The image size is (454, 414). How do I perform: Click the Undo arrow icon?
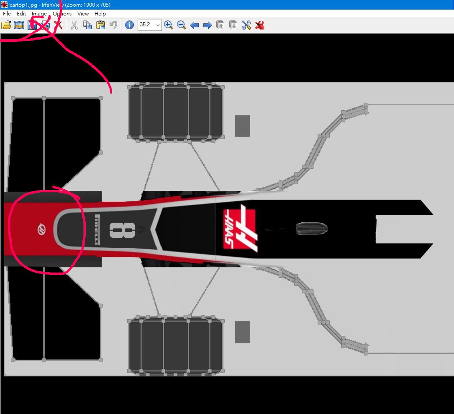pyautogui.click(x=113, y=25)
